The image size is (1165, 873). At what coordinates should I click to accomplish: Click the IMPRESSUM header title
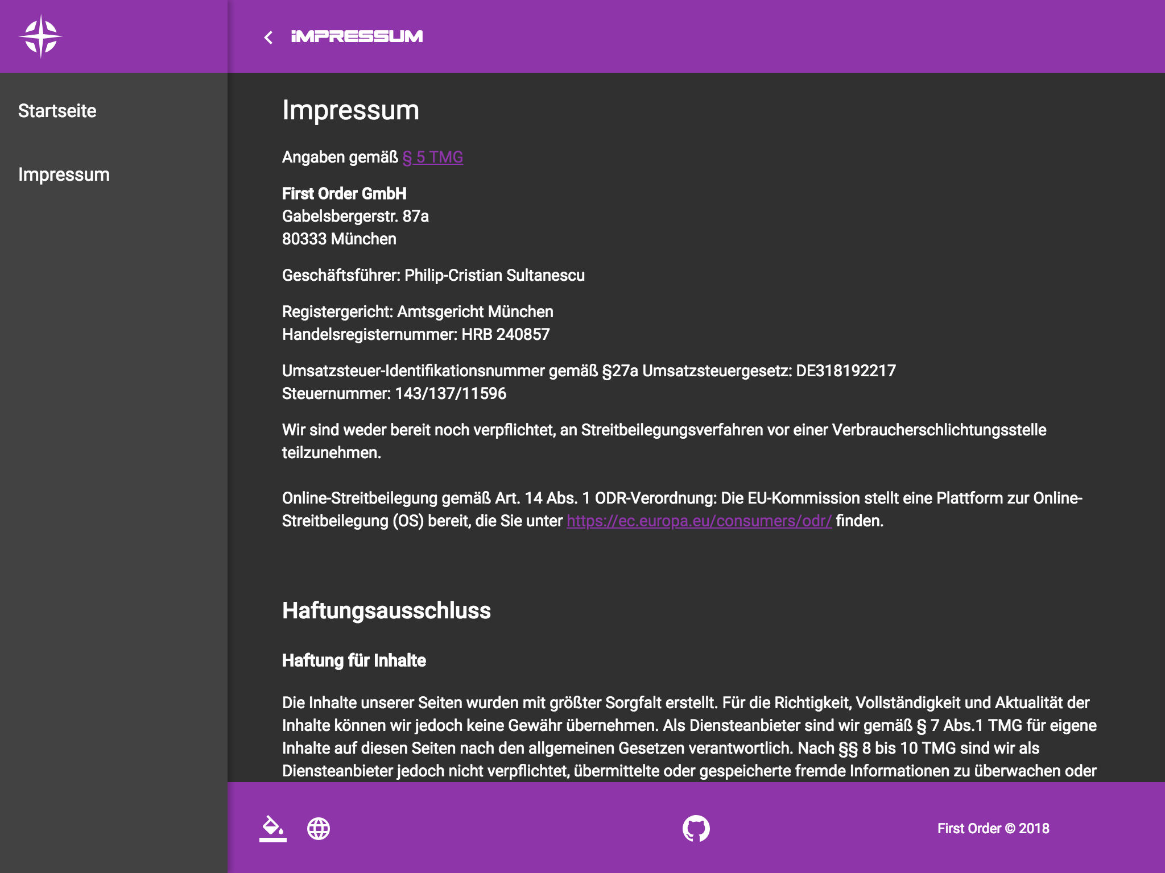357,36
